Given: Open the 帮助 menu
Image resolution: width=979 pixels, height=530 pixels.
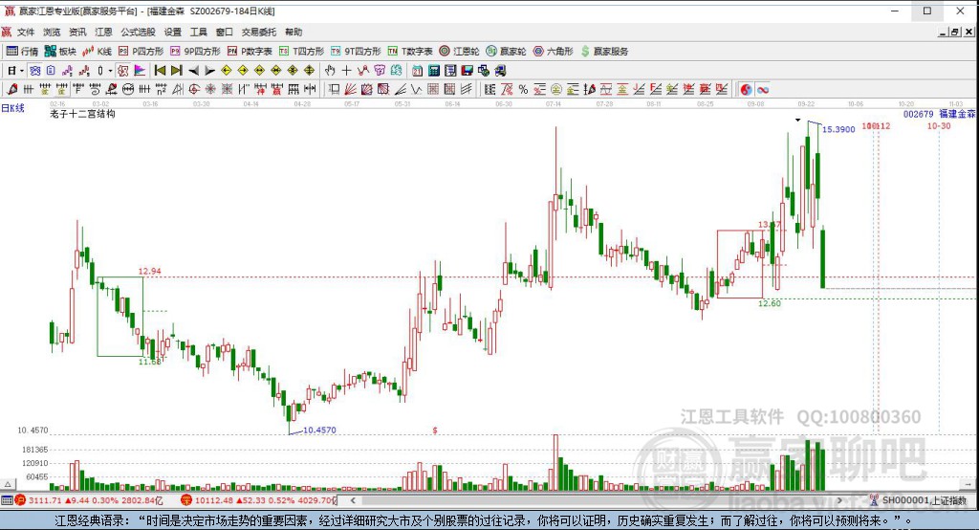Looking at the screenshot, I should coord(294,32).
